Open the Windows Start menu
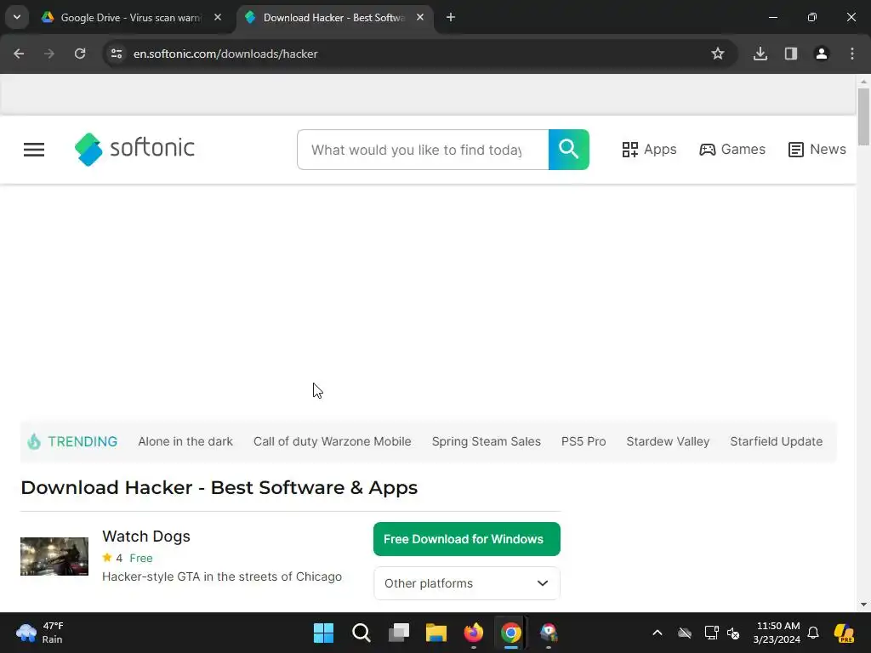871x653 pixels. click(323, 633)
